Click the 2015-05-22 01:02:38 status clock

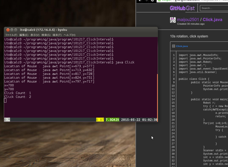click(139, 120)
